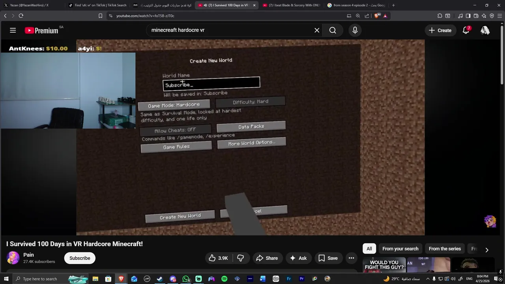The height and width of the screenshot is (284, 505).
Task: Select the From the series chip
Action: click(445, 248)
